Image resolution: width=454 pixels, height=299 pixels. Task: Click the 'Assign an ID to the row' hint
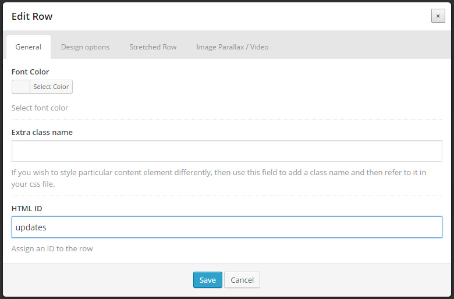point(52,248)
